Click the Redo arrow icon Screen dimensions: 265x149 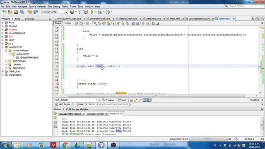pos(36,12)
